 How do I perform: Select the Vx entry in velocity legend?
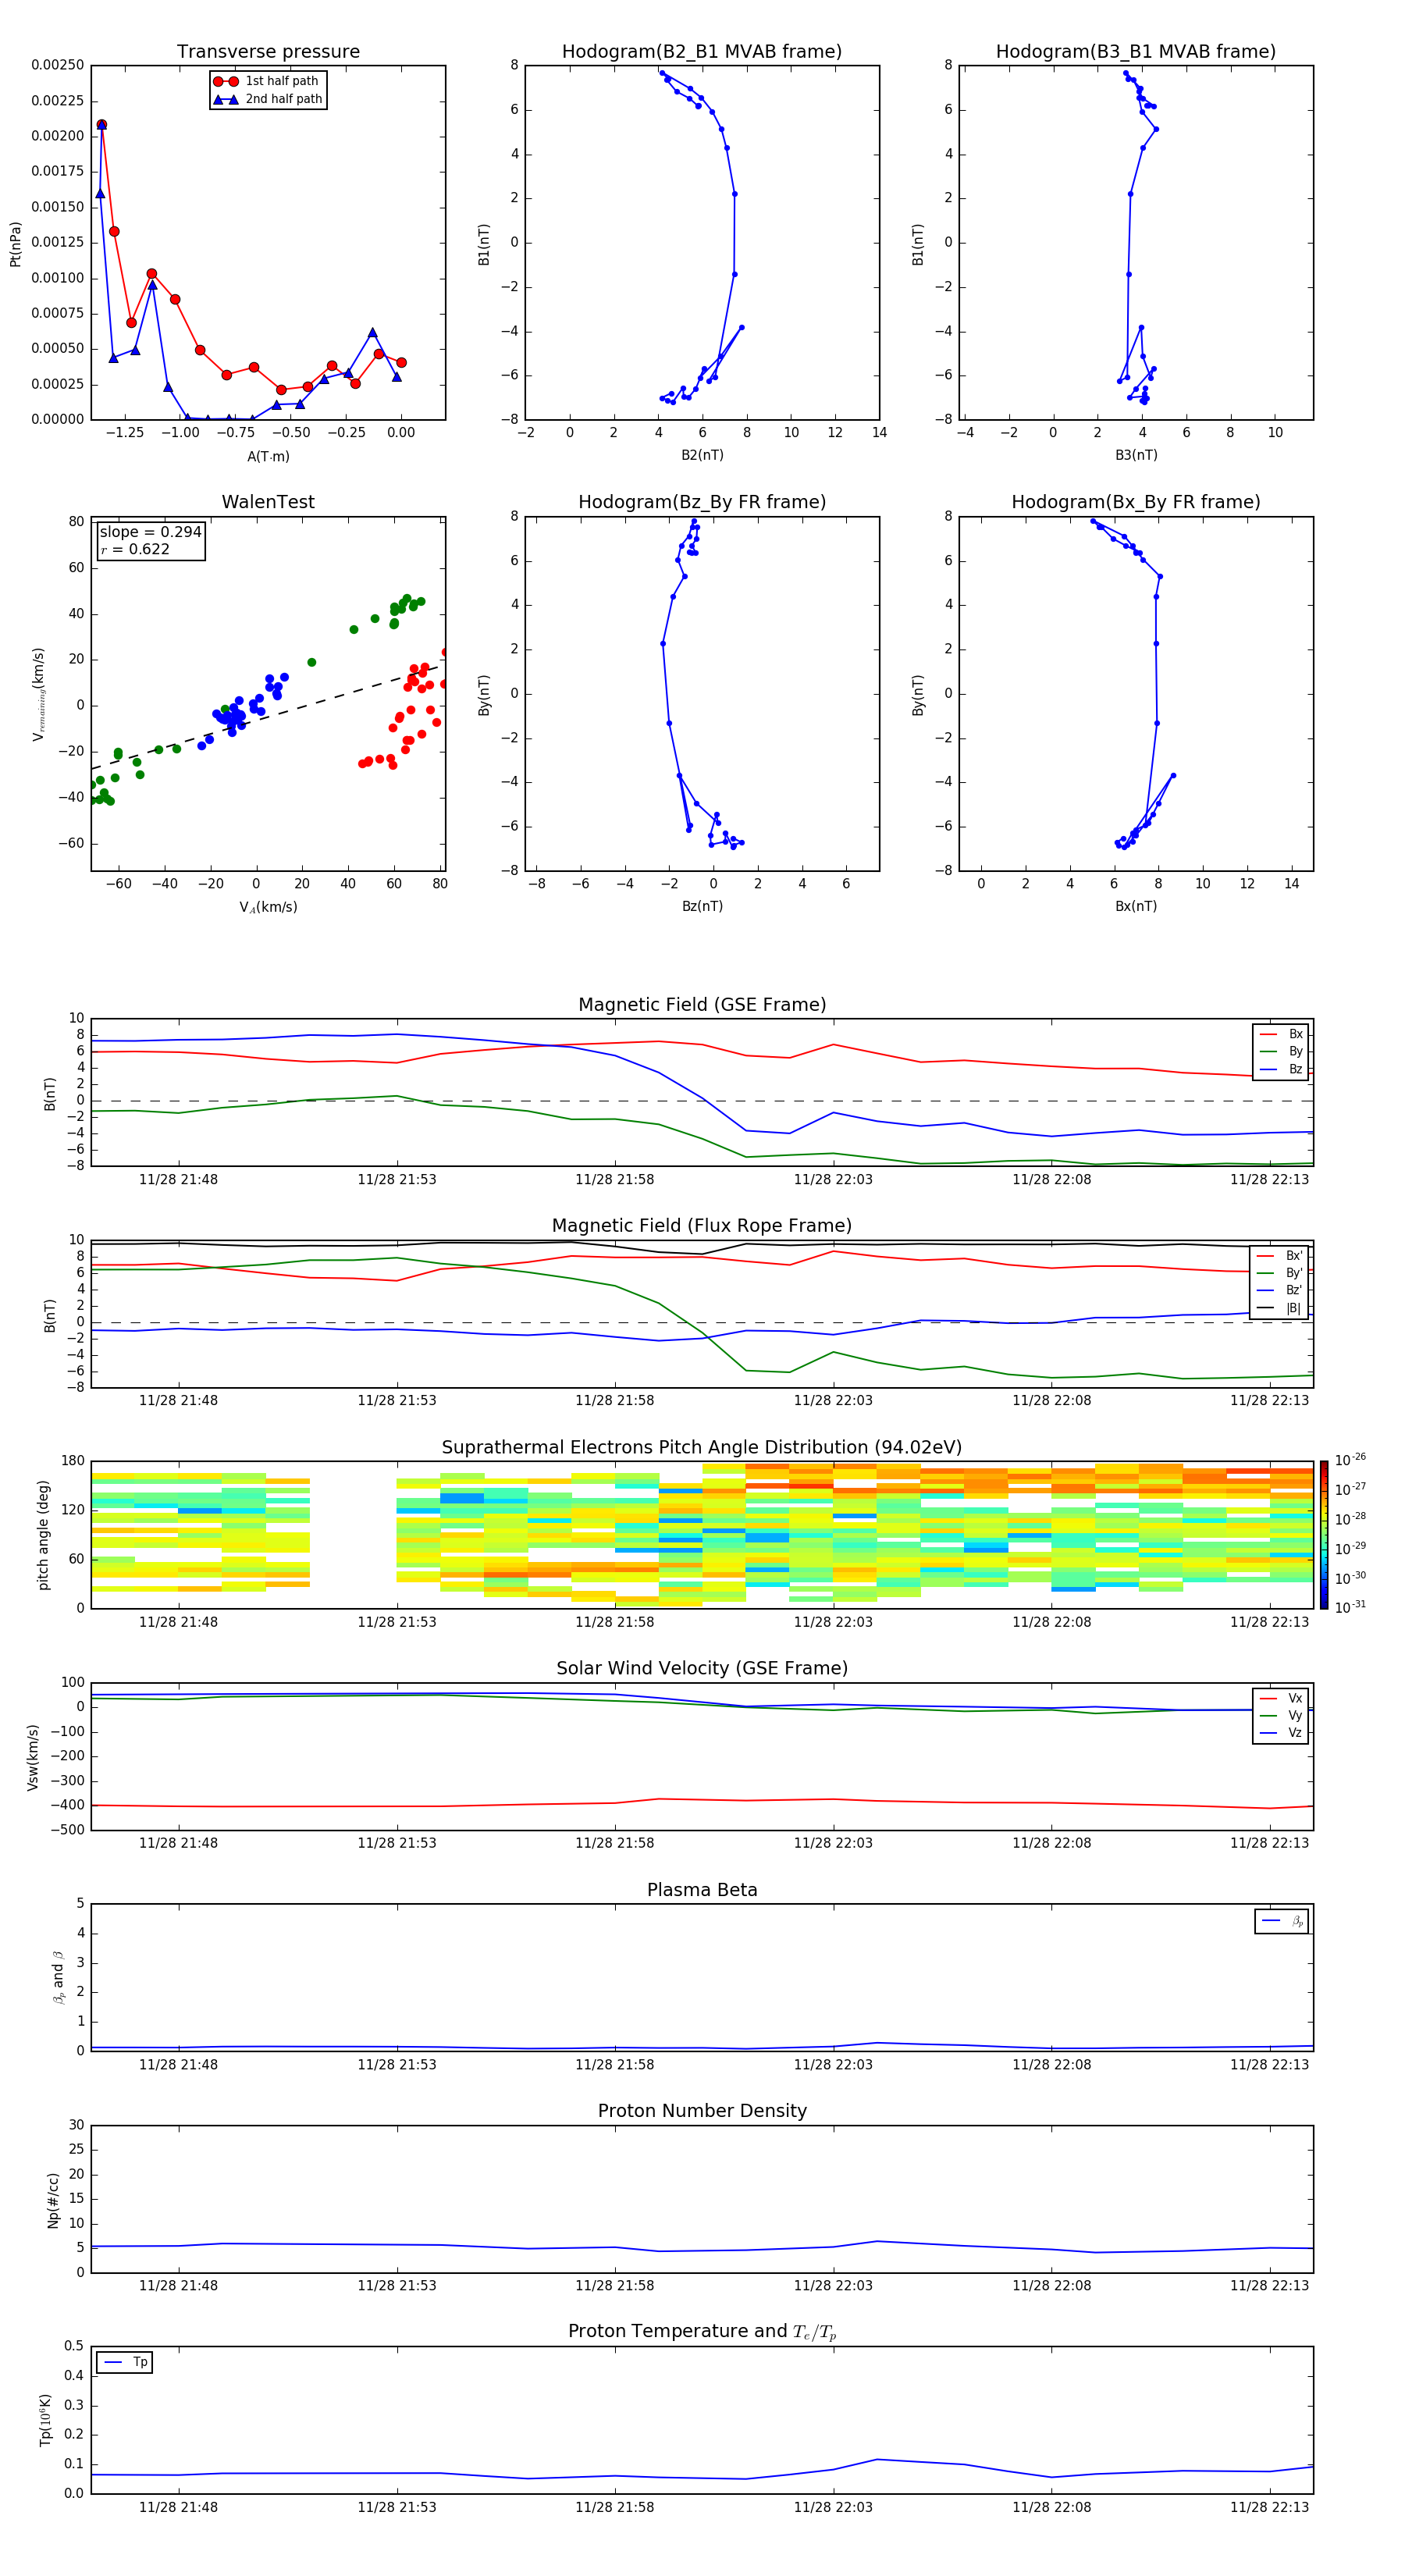click(x=1281, y=1698)
